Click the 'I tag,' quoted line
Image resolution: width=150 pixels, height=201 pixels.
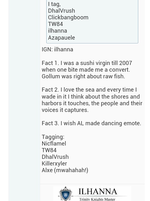pyautogui.click(x=54, y=4)
